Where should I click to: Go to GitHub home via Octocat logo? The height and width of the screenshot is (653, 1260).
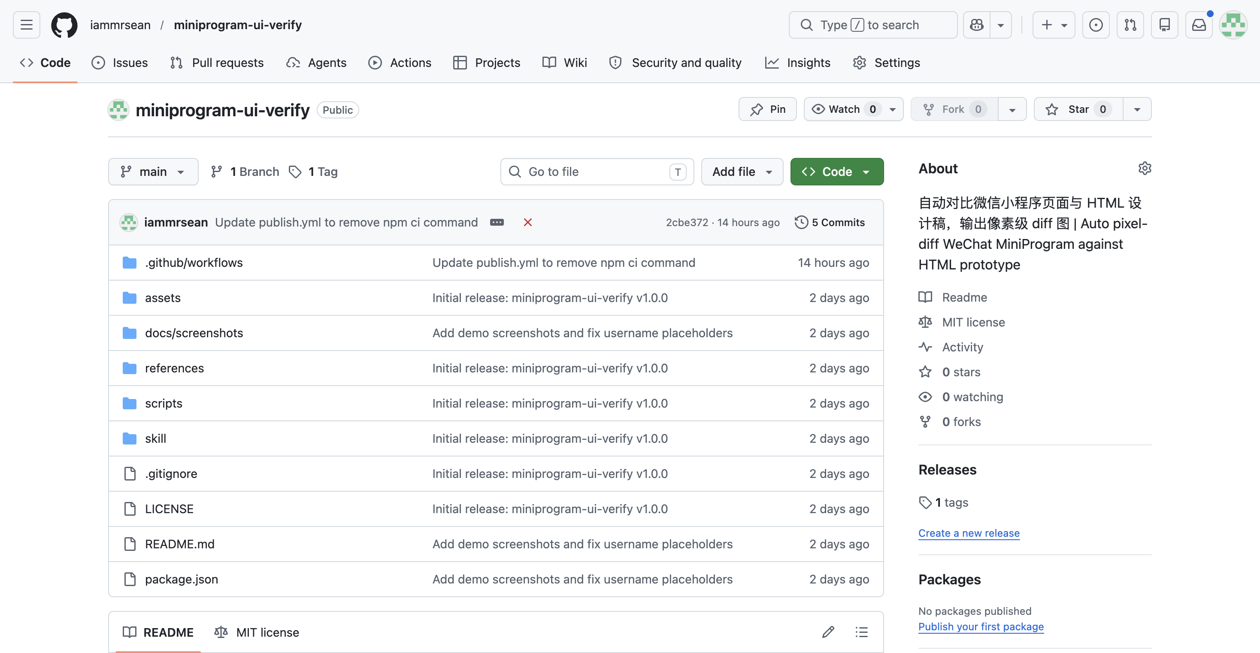(64, 25)
